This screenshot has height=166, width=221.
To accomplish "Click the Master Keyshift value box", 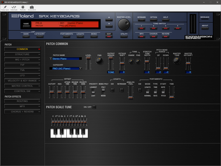I will pos(188,72).
